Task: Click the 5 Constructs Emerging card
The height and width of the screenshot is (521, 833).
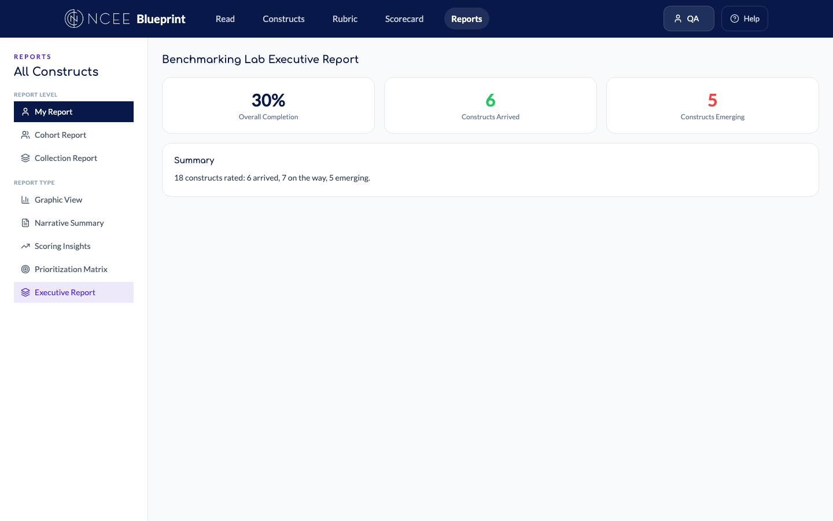Action: coord(713,105)
